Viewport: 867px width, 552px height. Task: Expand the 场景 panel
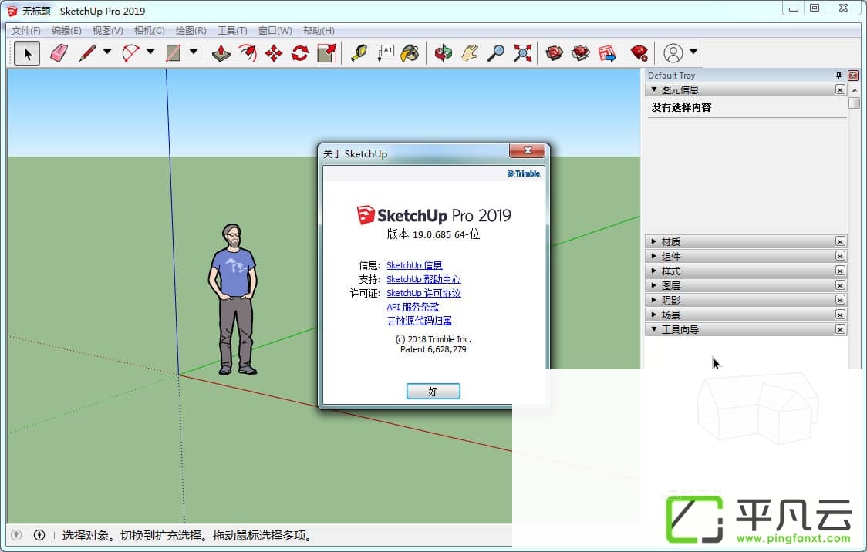pos(654,315)
